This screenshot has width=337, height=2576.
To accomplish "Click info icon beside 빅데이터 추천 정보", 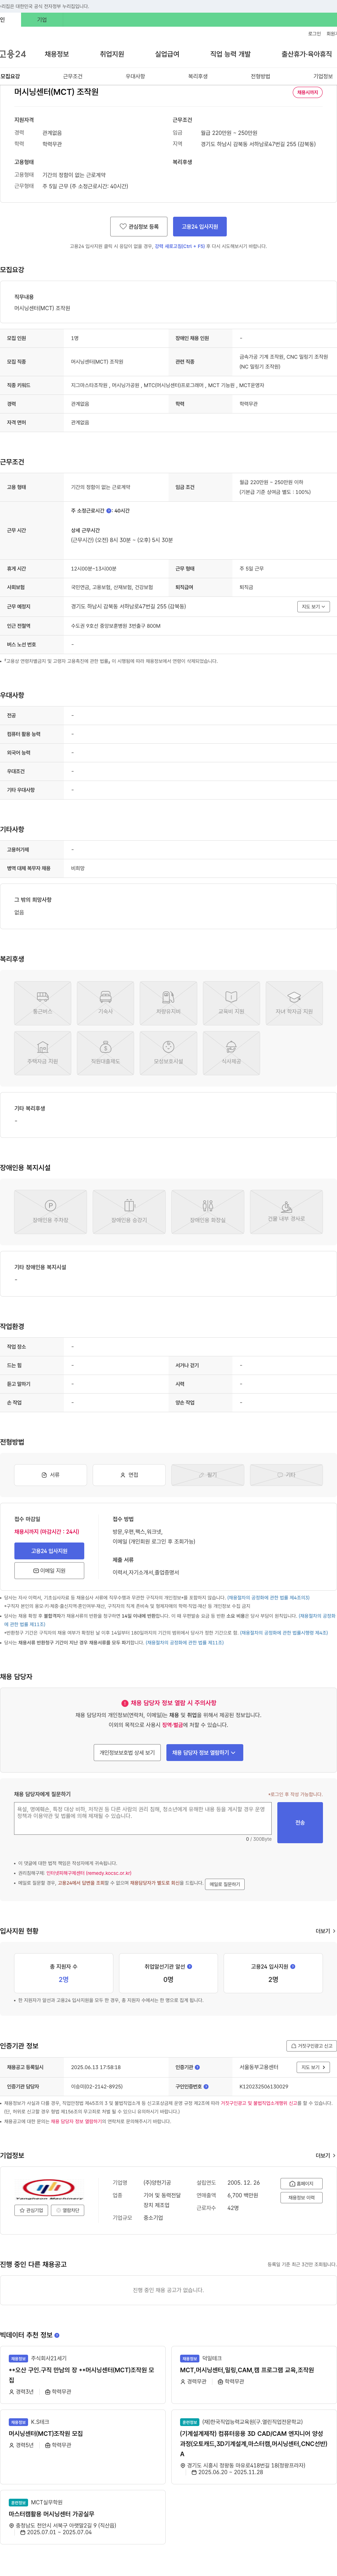I will pyautogui.click(x=57, y=2335).
